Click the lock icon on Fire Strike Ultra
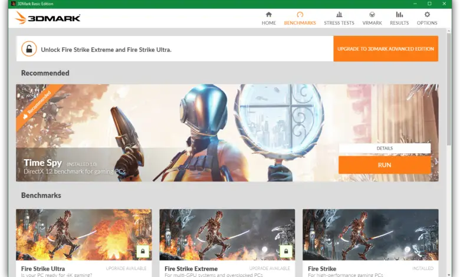Screen dimensions: 460x277 tap(143, 251)
